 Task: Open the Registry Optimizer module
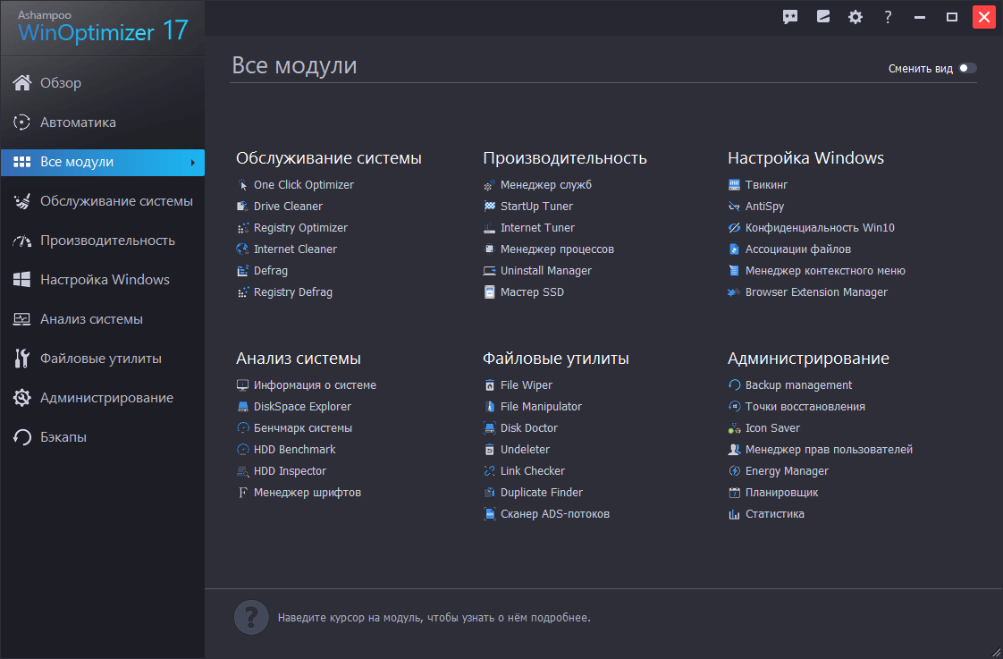(x=292, y=228)
